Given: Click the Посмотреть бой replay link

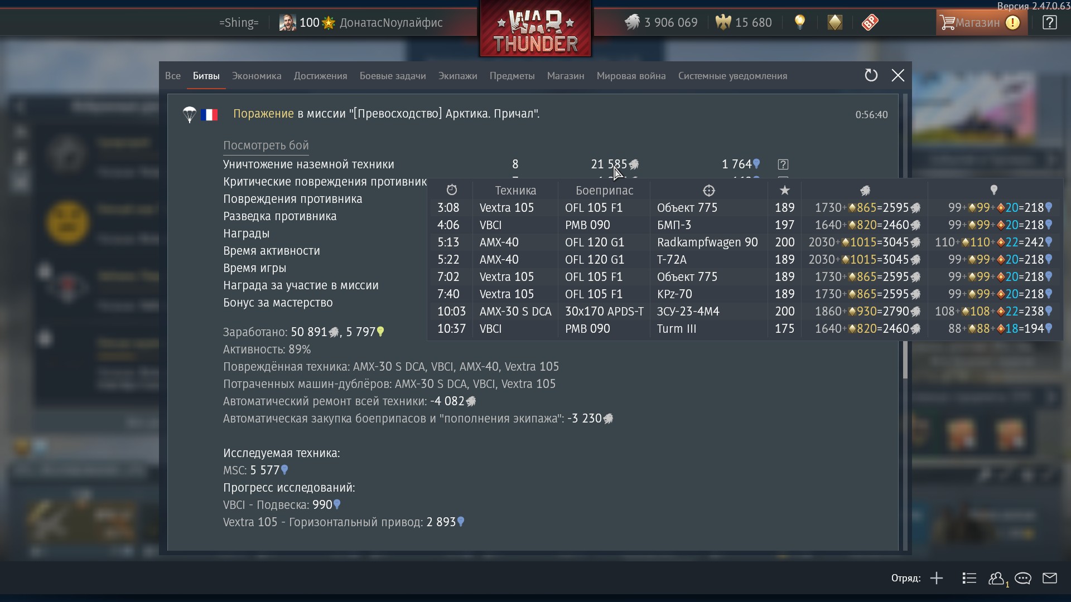Looking at the screenshot, I should pyautogui.click(x=266, y=145).
